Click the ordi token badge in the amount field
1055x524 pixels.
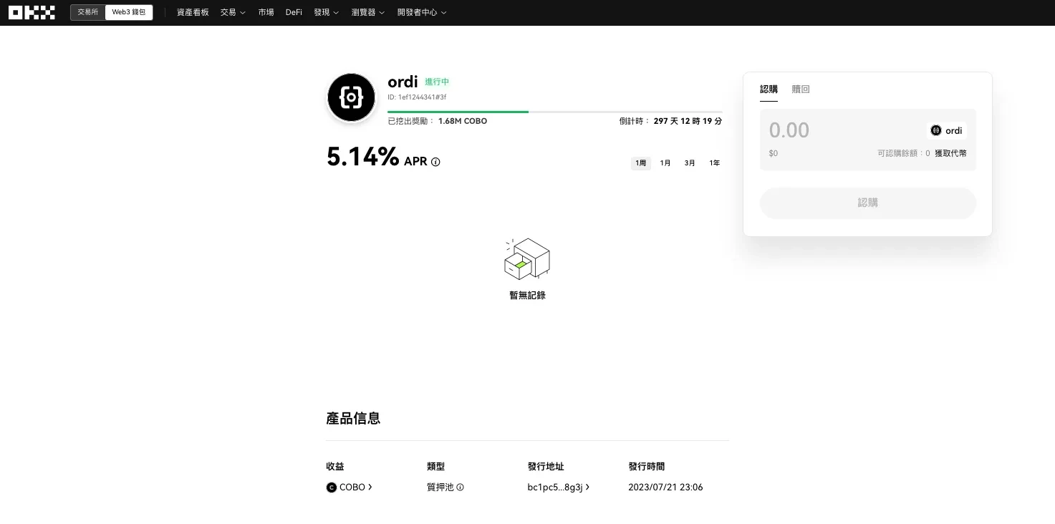[947, 130]
